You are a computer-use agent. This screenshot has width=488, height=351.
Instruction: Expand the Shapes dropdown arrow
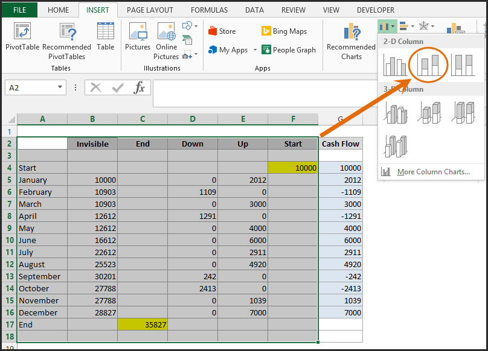pos(196,26)
